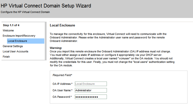Click the bold Warning label
This screenshot has height=110, width=193.
point(56,48)
